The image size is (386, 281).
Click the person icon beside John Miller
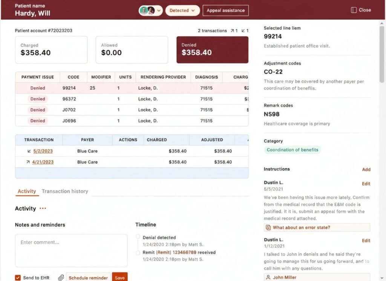pyautogui.click(x=268, y=277)
